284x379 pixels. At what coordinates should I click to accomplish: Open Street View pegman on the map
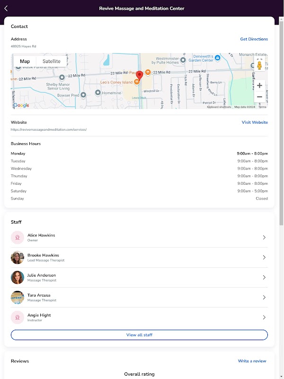click(x=259, y=65)
